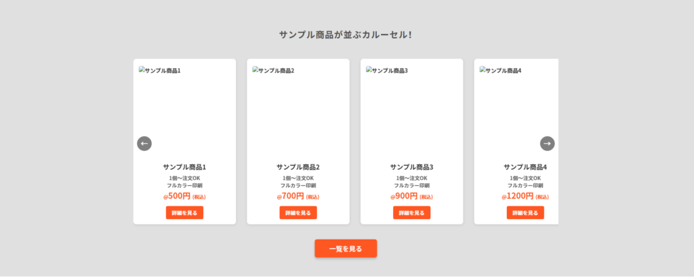Click the サンプル商品1 product title
This screenshot has height=278, width=694.
(184, 167)
